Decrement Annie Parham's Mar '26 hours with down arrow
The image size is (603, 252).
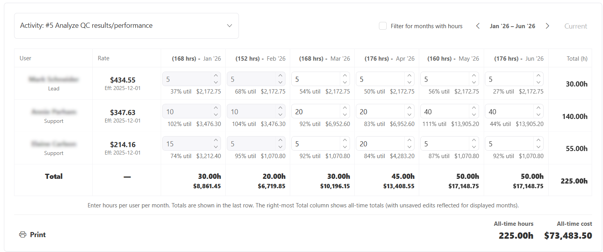[345, 114]
